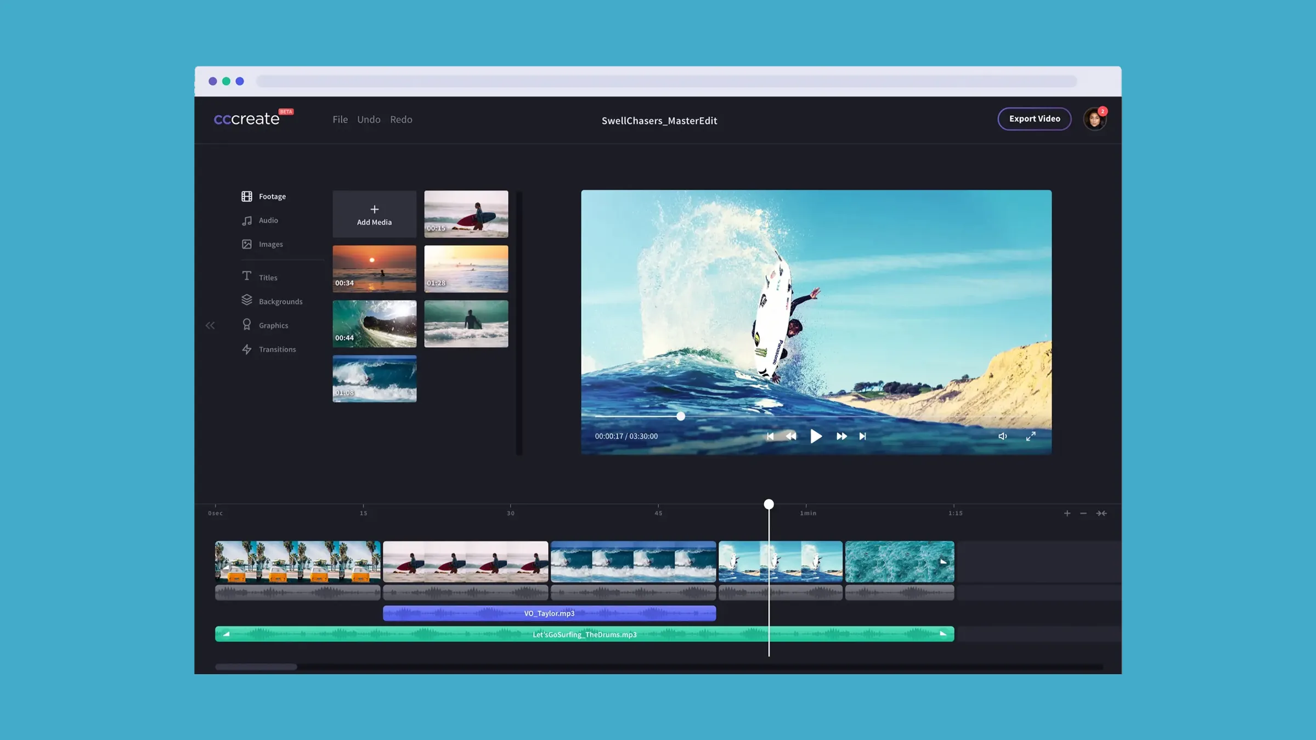This screenshot has height=740, width=1316.
Task: Click the play button in the preview
Action: [x=816, y=436]
